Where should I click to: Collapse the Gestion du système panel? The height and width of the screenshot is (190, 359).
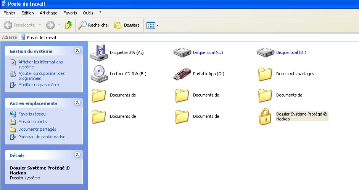click(77, 51)
